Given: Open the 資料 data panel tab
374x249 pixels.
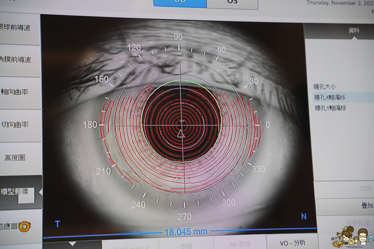Looking at the screenshot, I should 354,31.
